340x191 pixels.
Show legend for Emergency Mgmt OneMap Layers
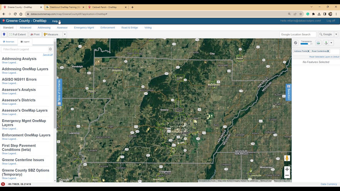(9, 129)
